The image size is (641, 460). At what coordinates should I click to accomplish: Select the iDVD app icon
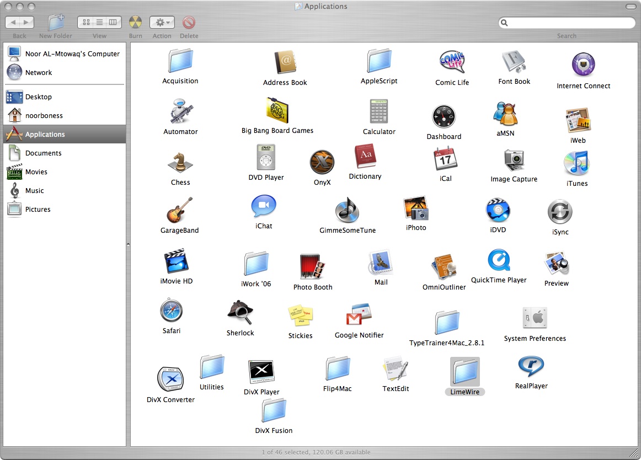click(x=498, y=210)
